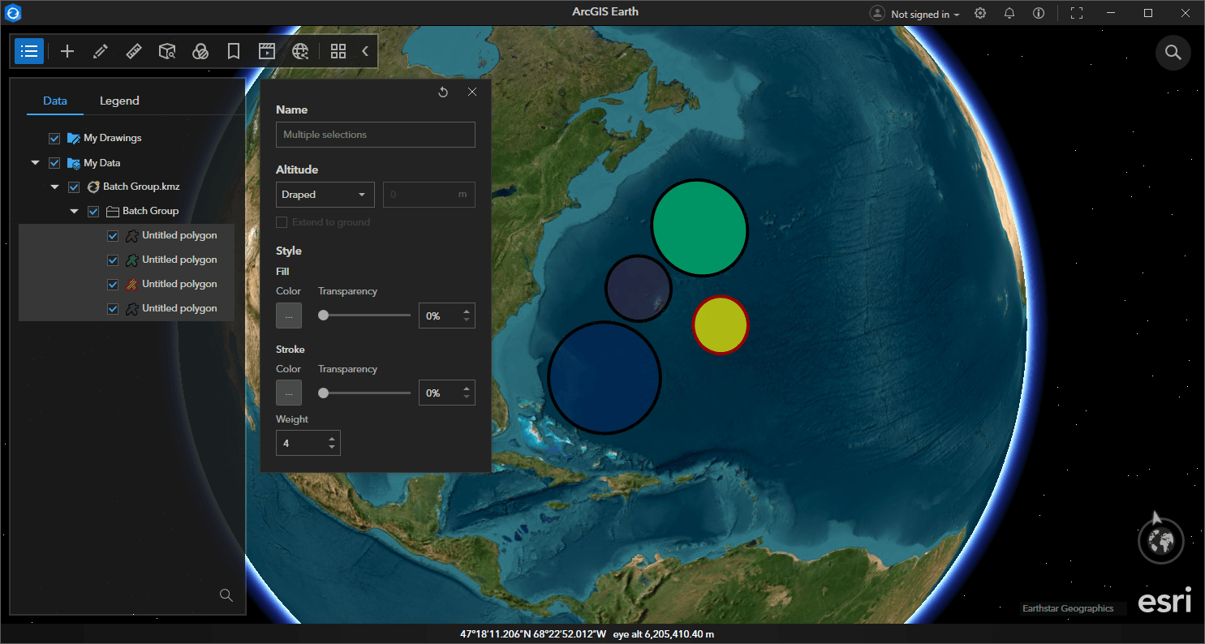1205x644 pixels.
Task: Open the Add Data plus tool
Action: pyautogui.click(x=67, y=51)
